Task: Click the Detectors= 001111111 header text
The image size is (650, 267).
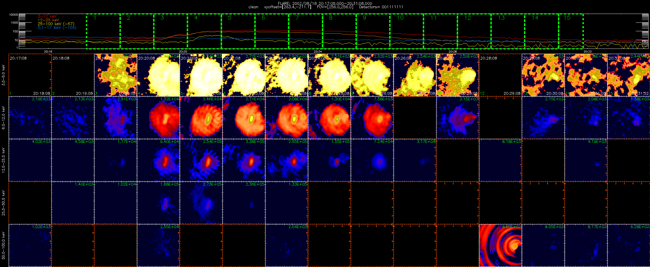Action: (x=381, y=7)
